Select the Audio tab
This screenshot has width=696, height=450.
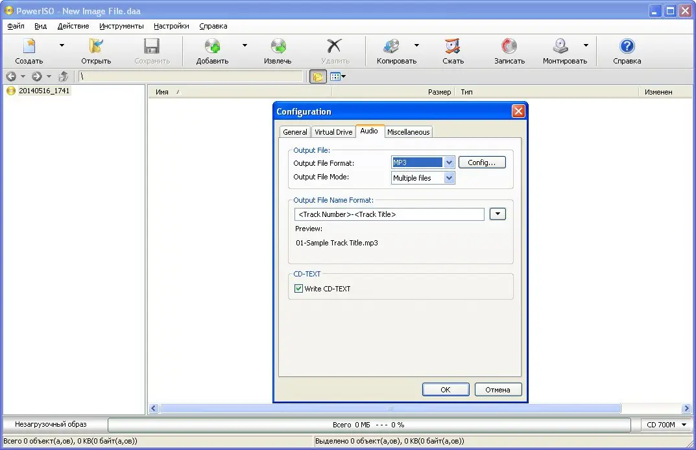click(369, 131)
